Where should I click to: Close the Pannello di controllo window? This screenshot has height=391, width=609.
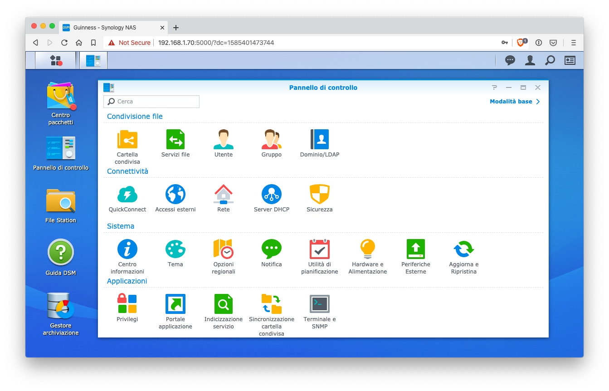(538, 88)
